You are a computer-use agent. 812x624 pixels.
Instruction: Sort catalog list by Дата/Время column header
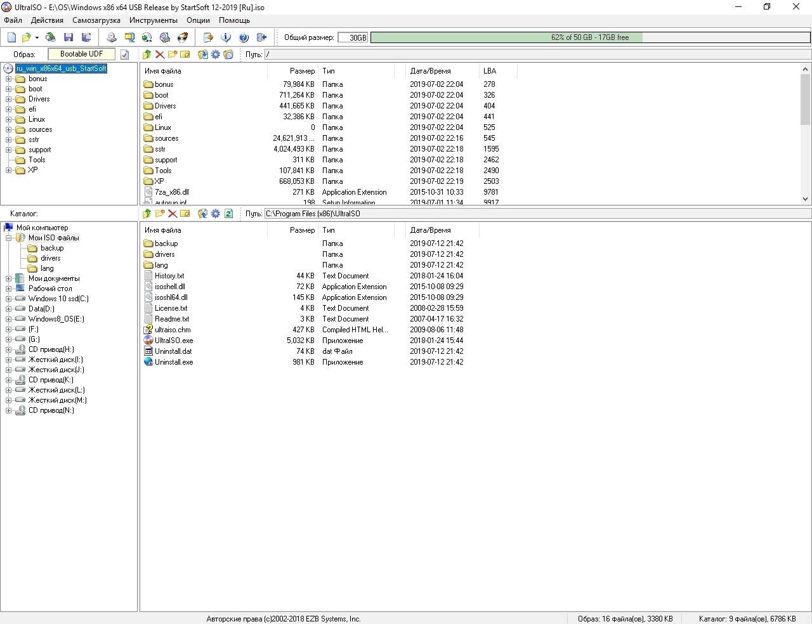pos(442,230)
